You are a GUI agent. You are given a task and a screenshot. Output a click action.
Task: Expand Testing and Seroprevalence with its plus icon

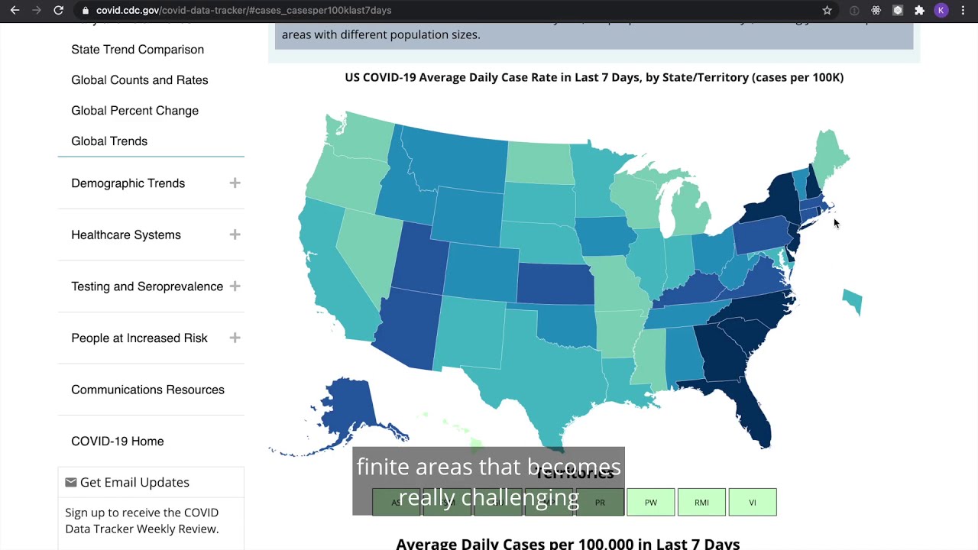(235, 286)
